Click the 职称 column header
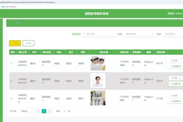The width and height of the screenshot is (183, 122). point(83,52)
